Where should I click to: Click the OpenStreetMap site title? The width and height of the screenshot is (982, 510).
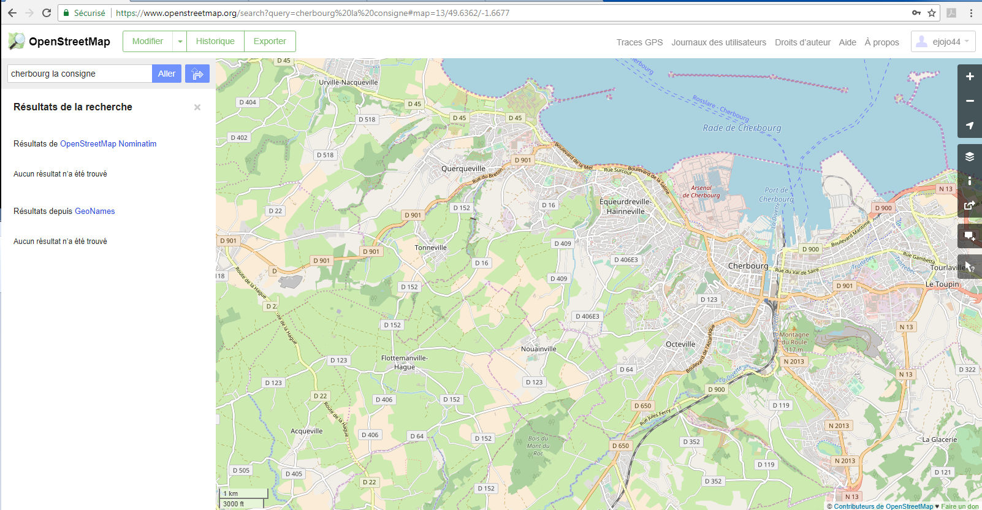[x=69, y=42]
